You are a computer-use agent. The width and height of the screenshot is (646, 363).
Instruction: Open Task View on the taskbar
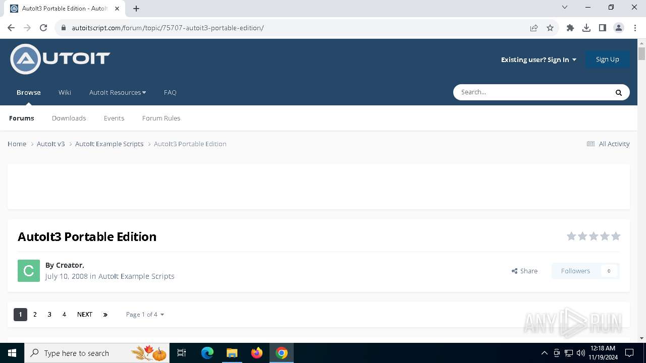tap(182, 353)
